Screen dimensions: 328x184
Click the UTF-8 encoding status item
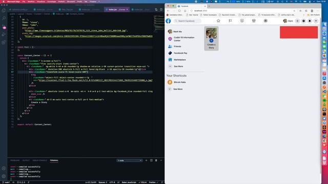[x=112, y=182]
